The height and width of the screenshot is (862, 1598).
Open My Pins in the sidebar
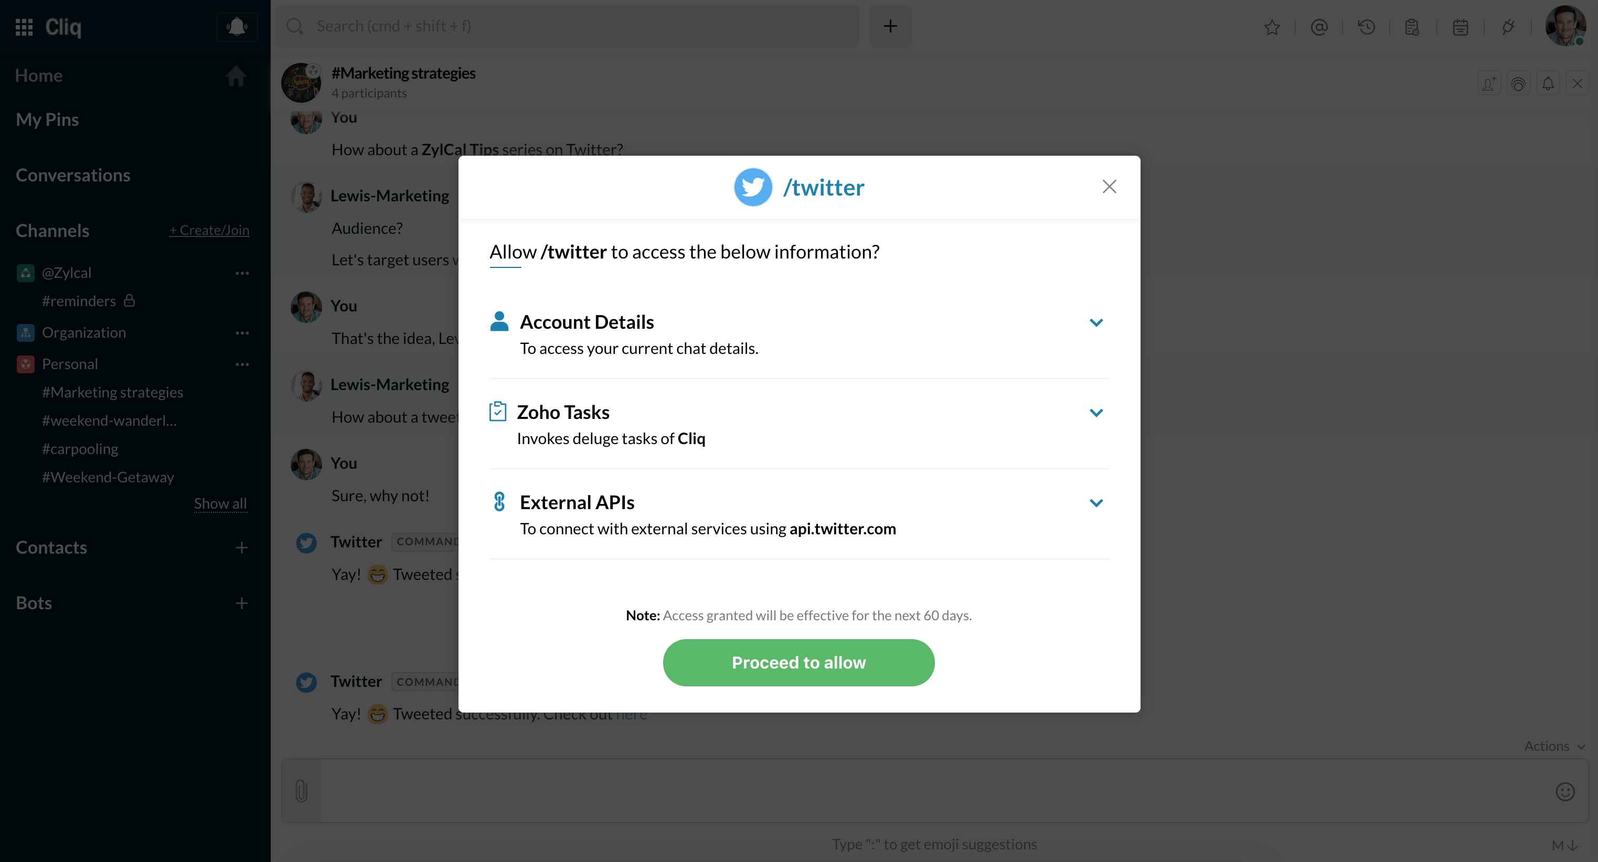click(47, 119)
